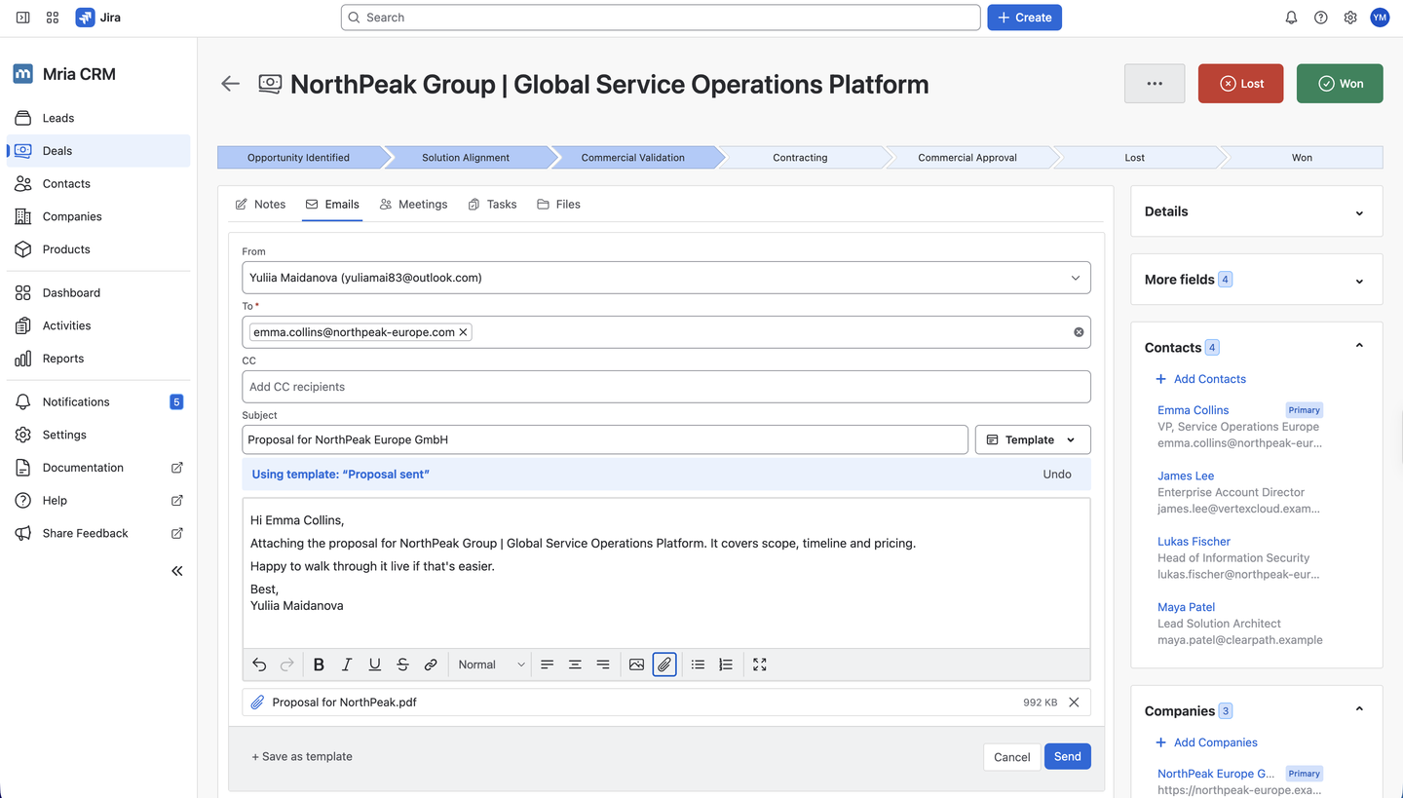Viewport: 1403px width, 798px height.
Task: Remove the Proposal for NorthPeak.pdf attachment
Action: [1074, 703]
